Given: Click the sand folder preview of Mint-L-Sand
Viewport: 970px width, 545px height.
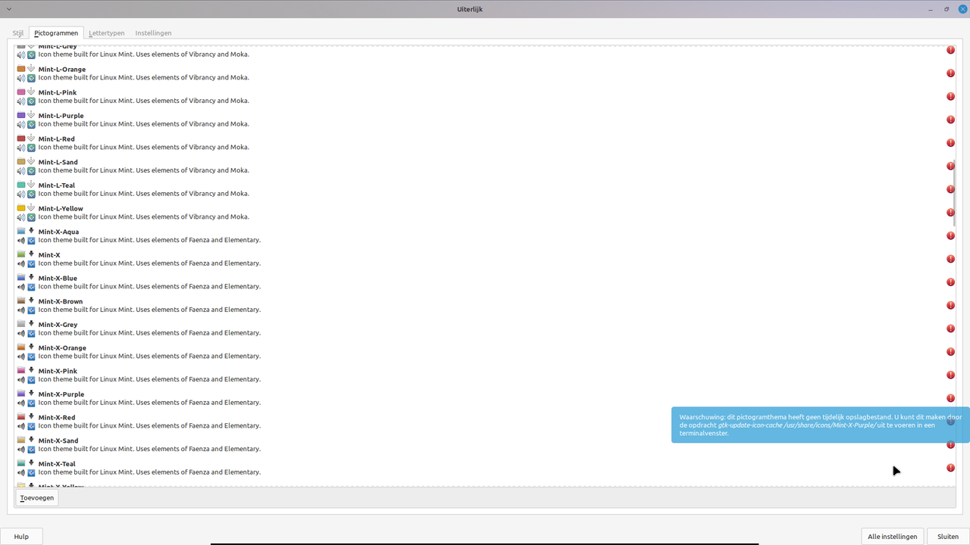Looking at the screenshot, I should point(21,162).
